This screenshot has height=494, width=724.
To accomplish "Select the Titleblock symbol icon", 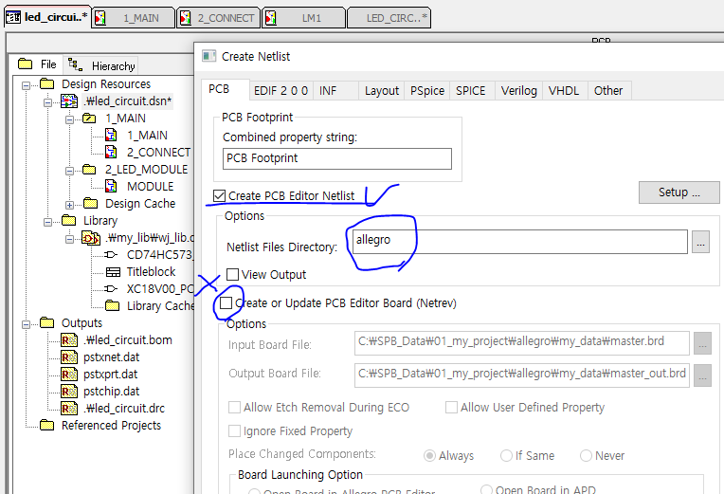I will coord(113,272).
